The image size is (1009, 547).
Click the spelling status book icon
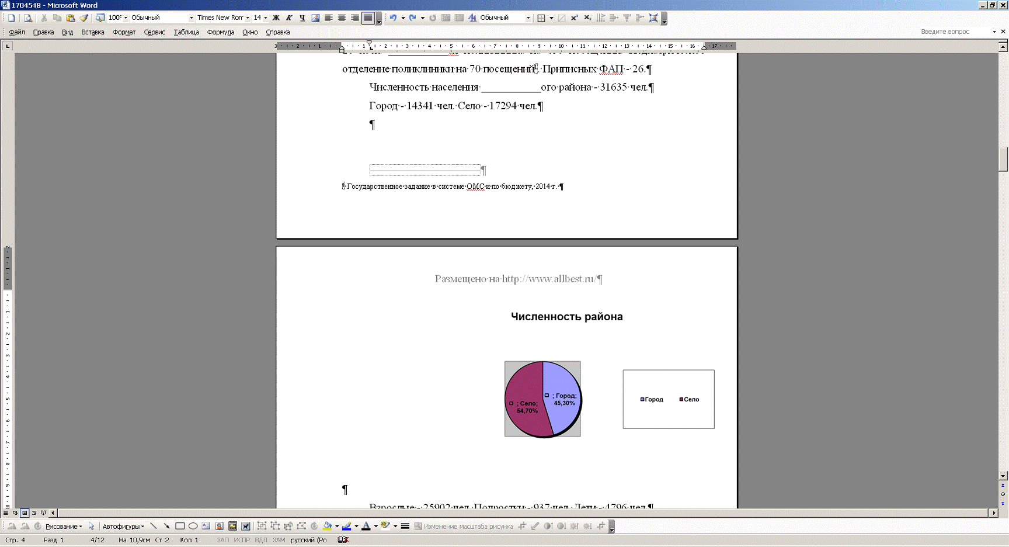(x=343, y=540)
